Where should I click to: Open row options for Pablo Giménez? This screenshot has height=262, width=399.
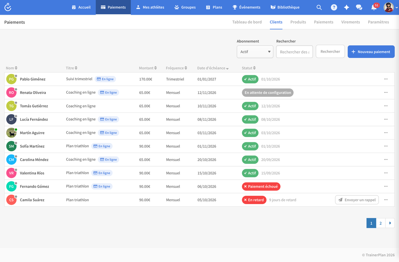pos(386,79)
